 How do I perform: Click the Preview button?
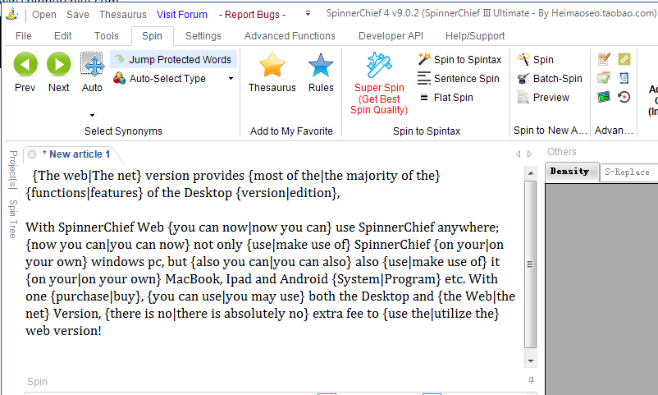point(543,98)
